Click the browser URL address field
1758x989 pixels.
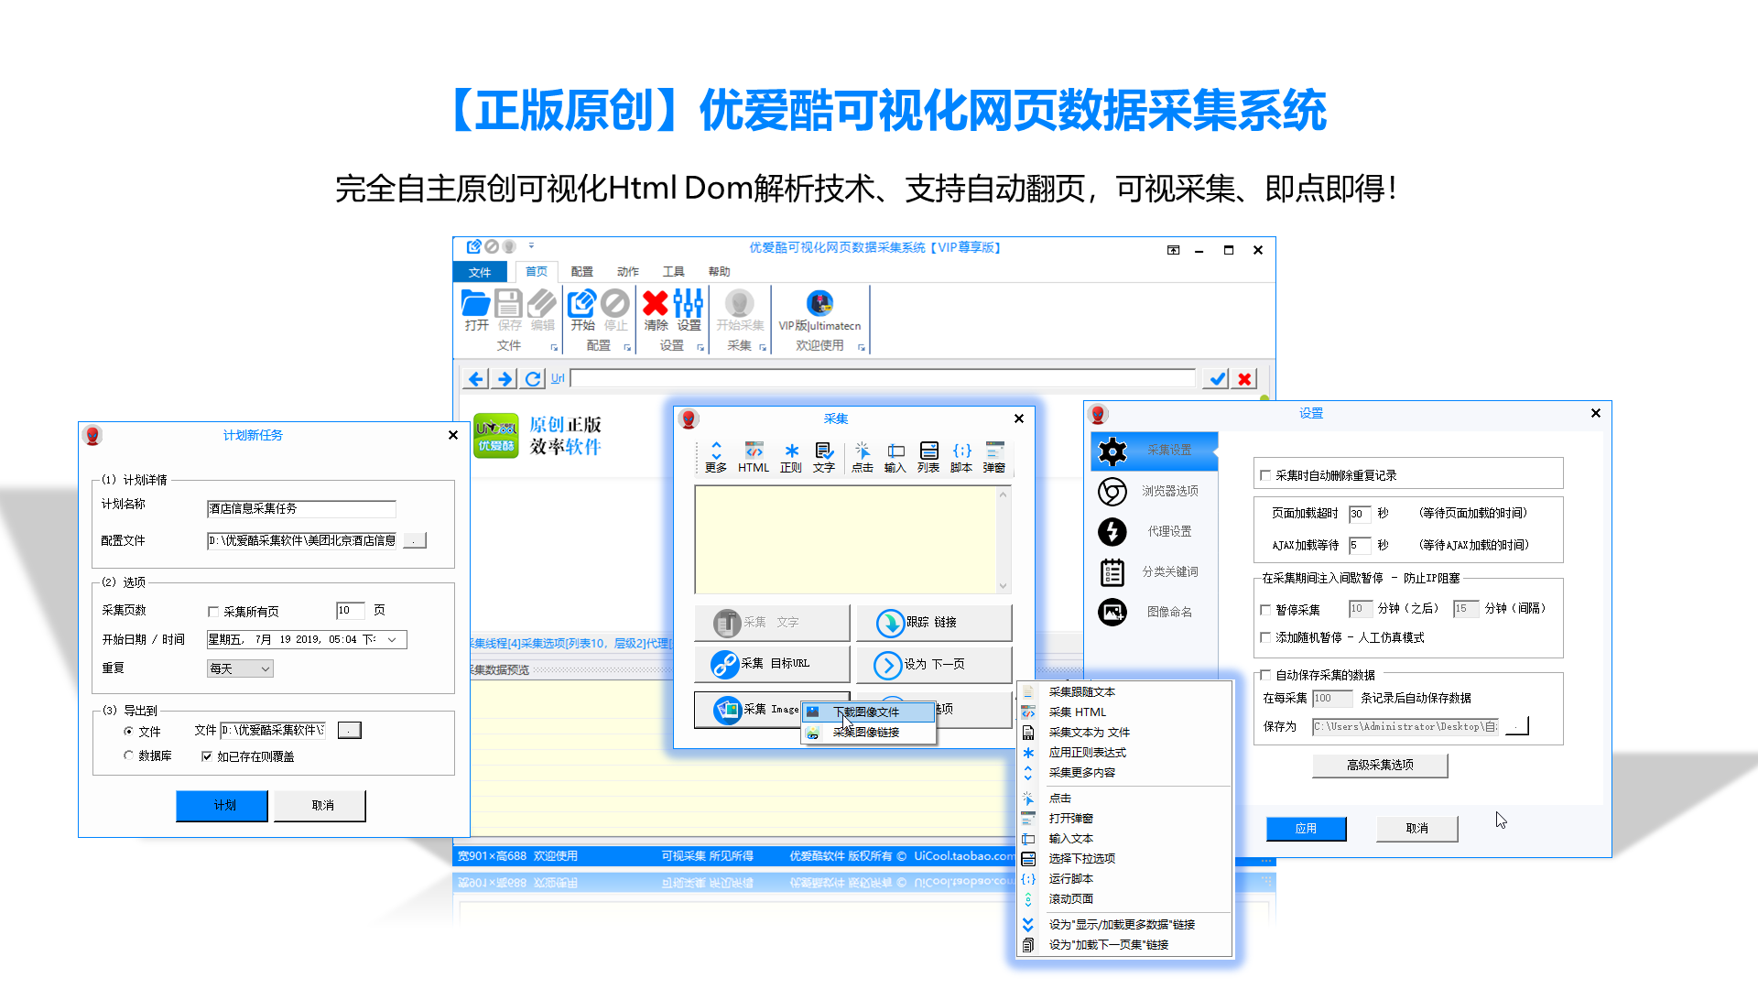click(883, 378)
